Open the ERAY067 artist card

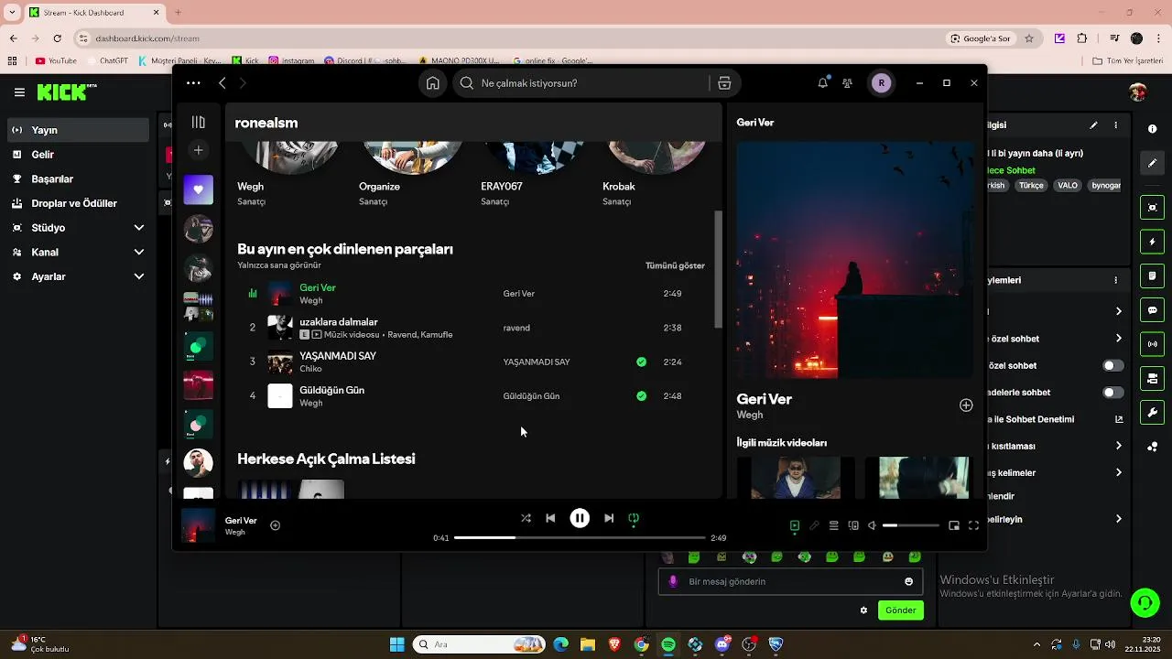[x=532, y=174]
